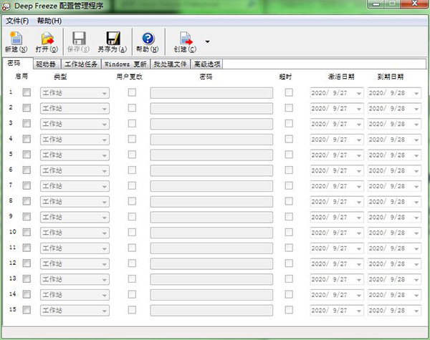Enable password row 15 checkbox
This screenshot has width=430, height=340.
(27, 310)
